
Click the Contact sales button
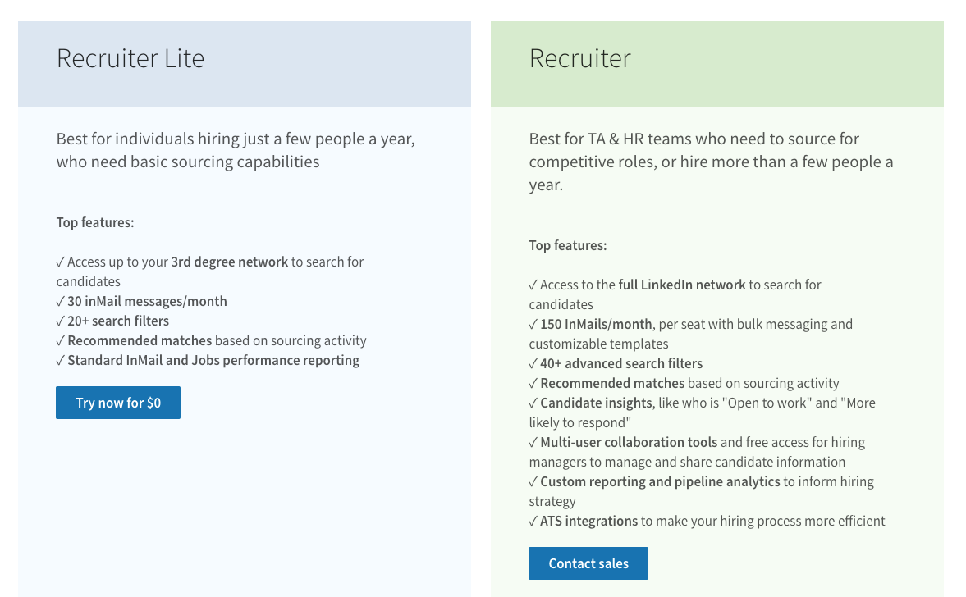588,563
